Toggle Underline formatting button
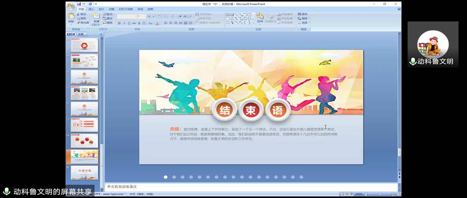The image size is (467, 198). pos(129,23)
